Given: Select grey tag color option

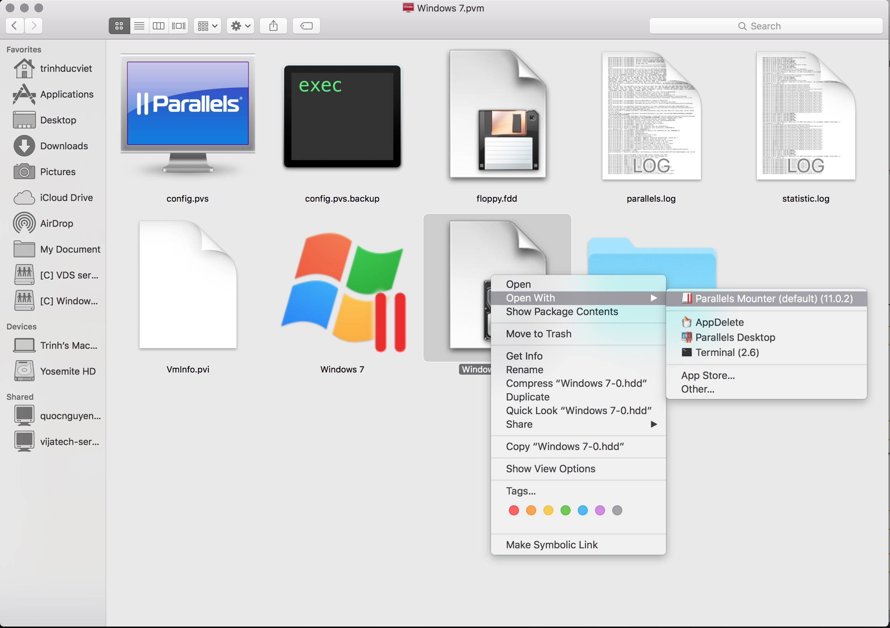Looking at the screenshot, I should point(618,510).
